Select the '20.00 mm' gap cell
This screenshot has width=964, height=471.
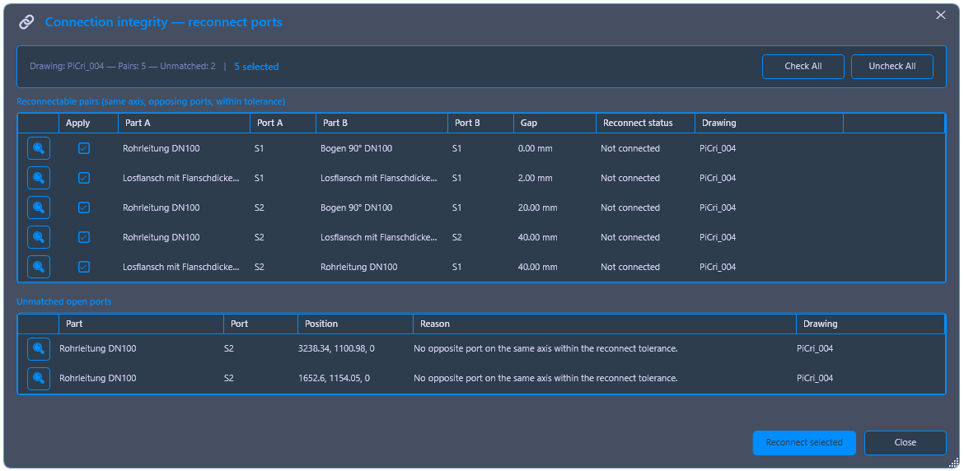coord(537,208)
